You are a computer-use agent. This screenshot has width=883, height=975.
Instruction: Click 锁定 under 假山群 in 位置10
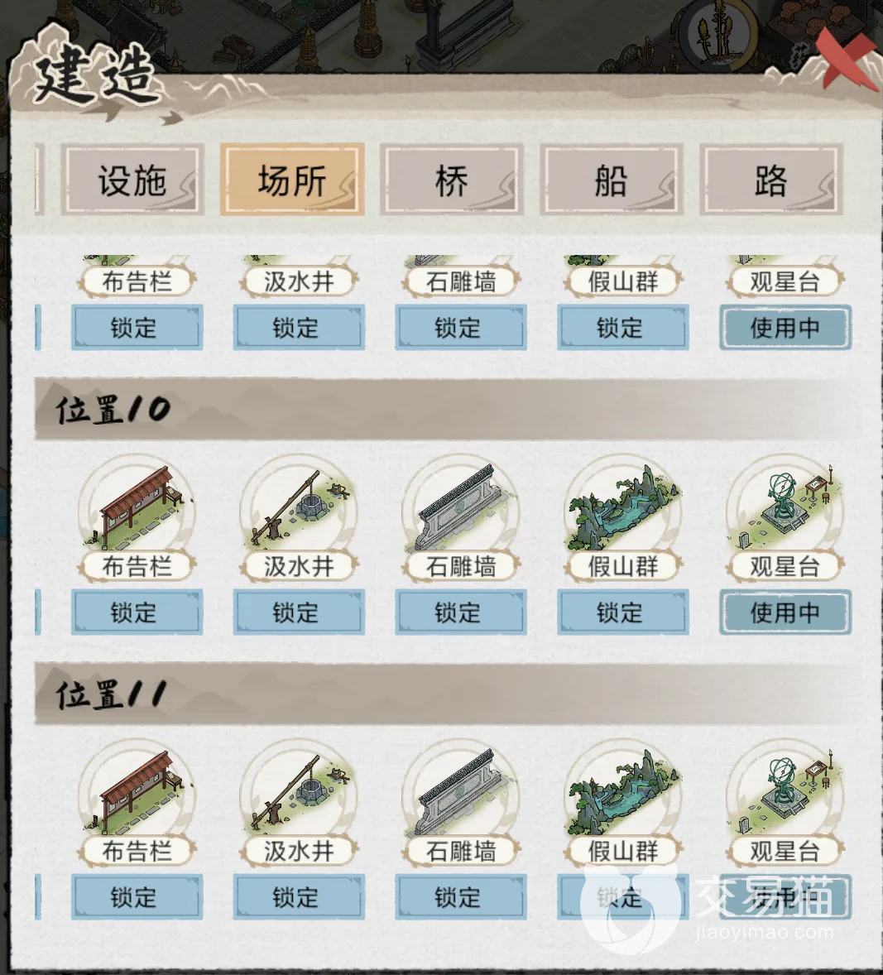click(623, 612)
